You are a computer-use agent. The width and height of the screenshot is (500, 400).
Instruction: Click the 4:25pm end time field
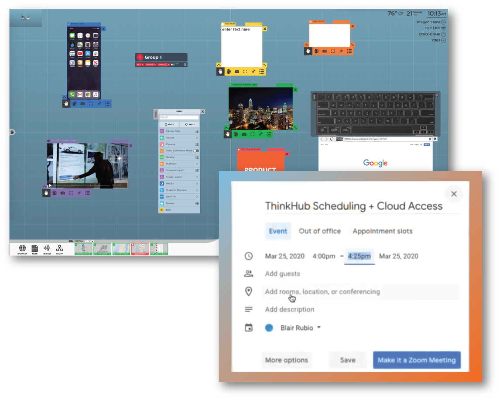360,256
